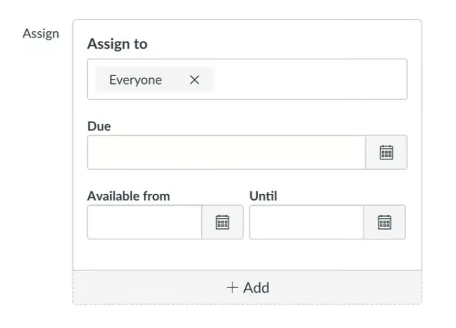
Task: Open the Until date calendar picker
Action: tap(384, 222)
